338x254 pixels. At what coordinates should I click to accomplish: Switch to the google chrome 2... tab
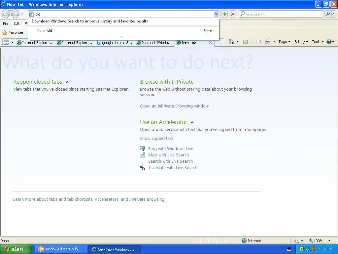115,43
